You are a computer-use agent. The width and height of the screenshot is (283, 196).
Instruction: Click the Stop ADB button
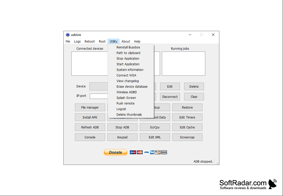click(122, 127)
